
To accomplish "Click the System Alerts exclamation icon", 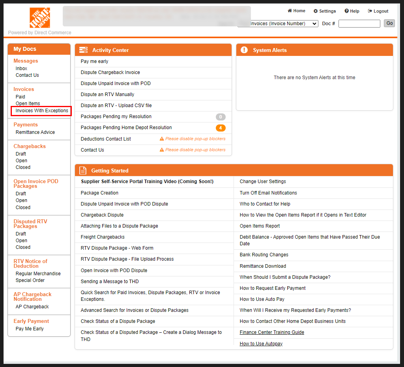I will pyautogui.click(x=244, y=50).
